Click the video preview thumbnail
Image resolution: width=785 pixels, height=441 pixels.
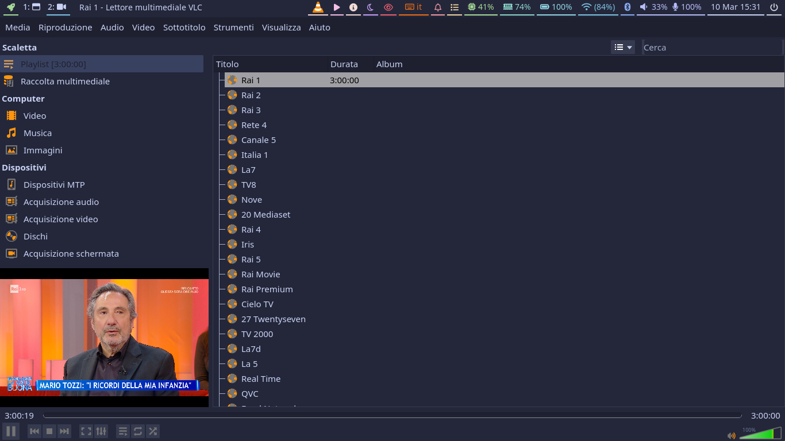tap(104, 338)
